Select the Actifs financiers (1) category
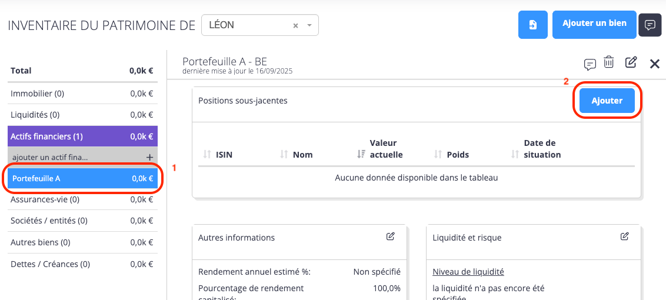This screenshot has width=666, height=300. click(x=47, y=136)
